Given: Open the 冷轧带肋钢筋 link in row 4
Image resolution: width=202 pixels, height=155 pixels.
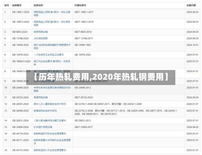Looking at the screenshot, I should 40,38.
